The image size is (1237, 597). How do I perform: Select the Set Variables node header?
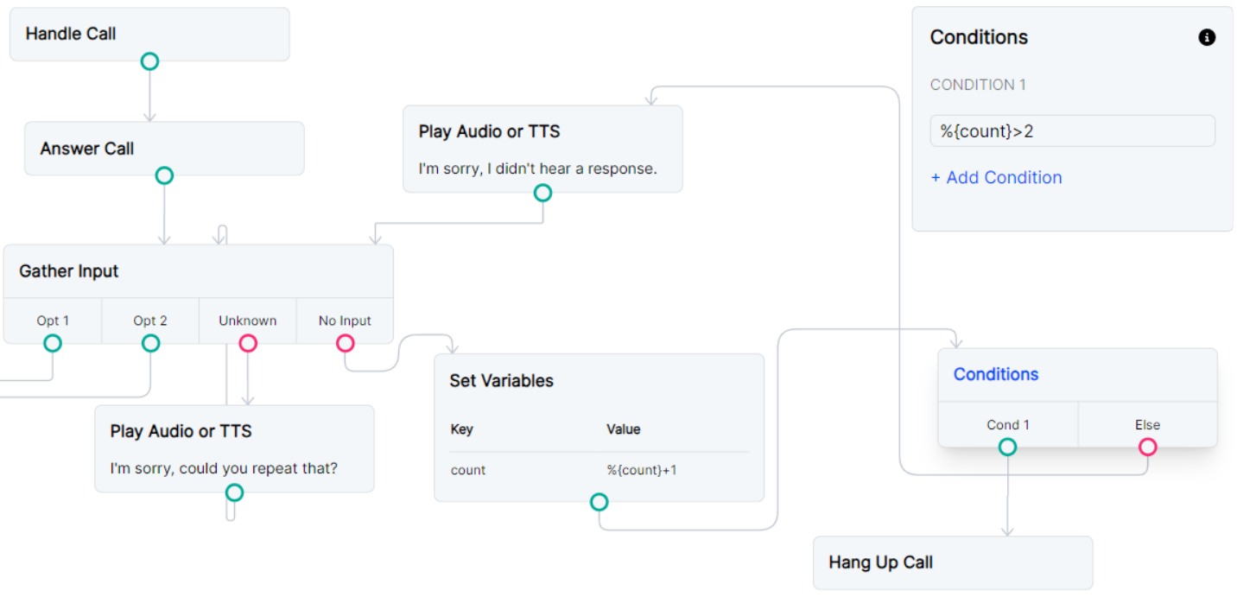[501, 380]
